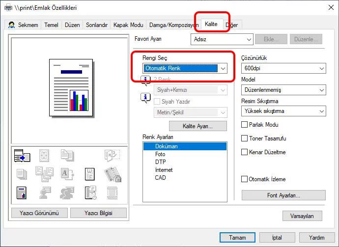Screen dimensions: 339x247
Task: Open the Çözünürlük dropdown showing 600dpi
Action: click(283, 68)
